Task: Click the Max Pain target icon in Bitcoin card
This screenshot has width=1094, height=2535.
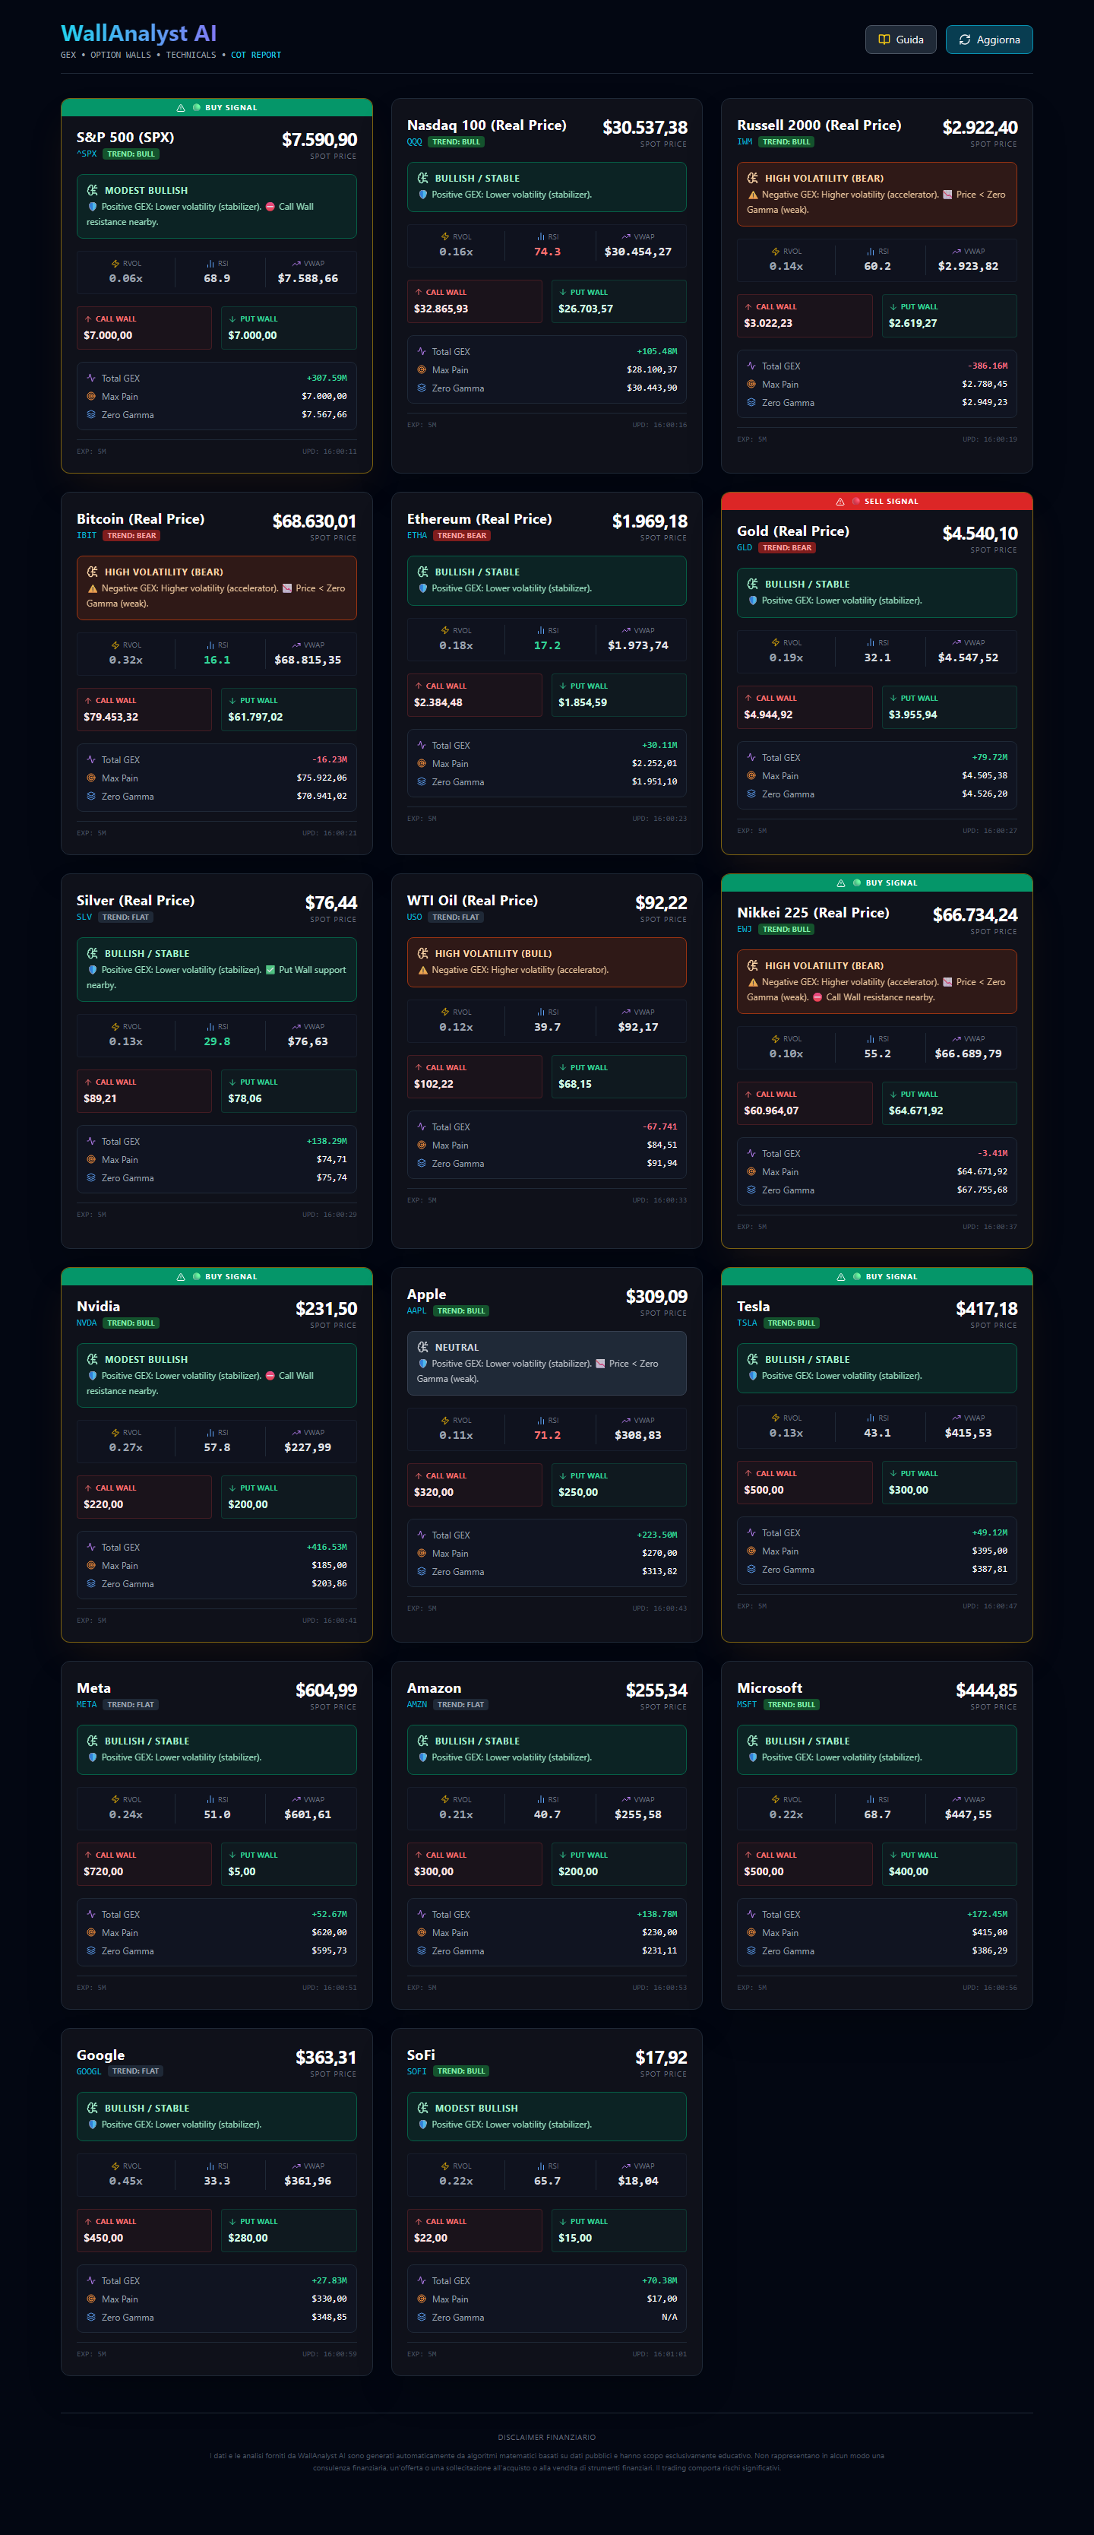Action: [91, 778]
